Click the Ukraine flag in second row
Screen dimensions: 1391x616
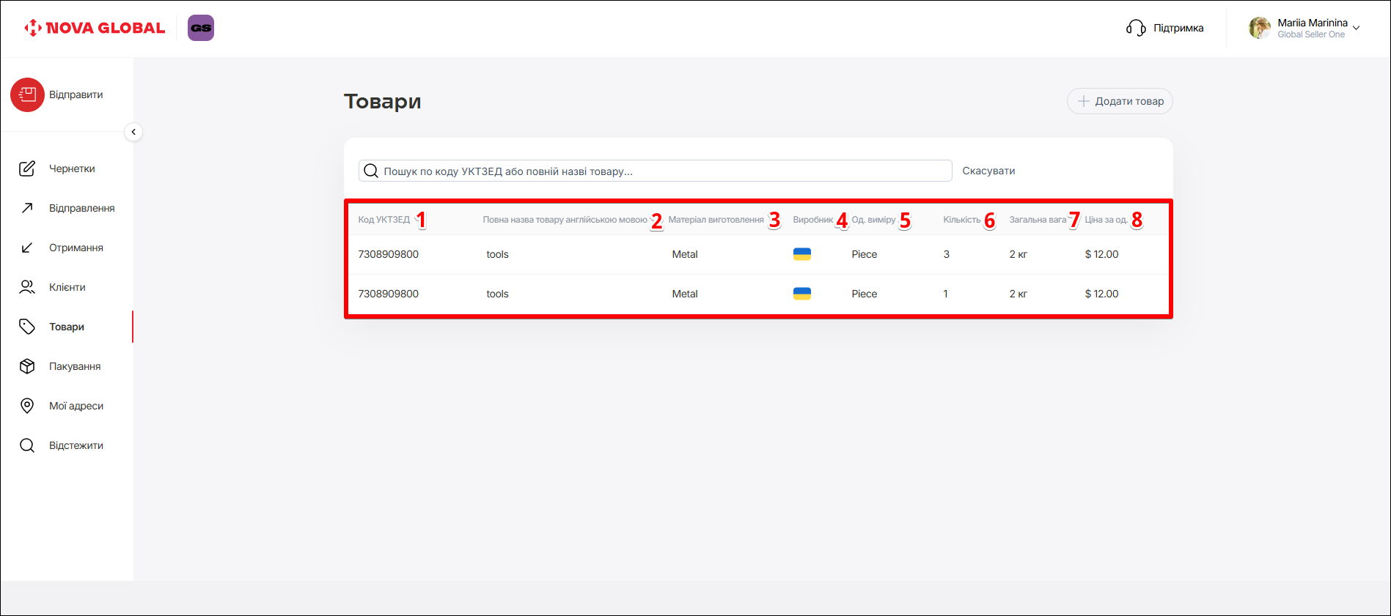click(x=801, y=294)
